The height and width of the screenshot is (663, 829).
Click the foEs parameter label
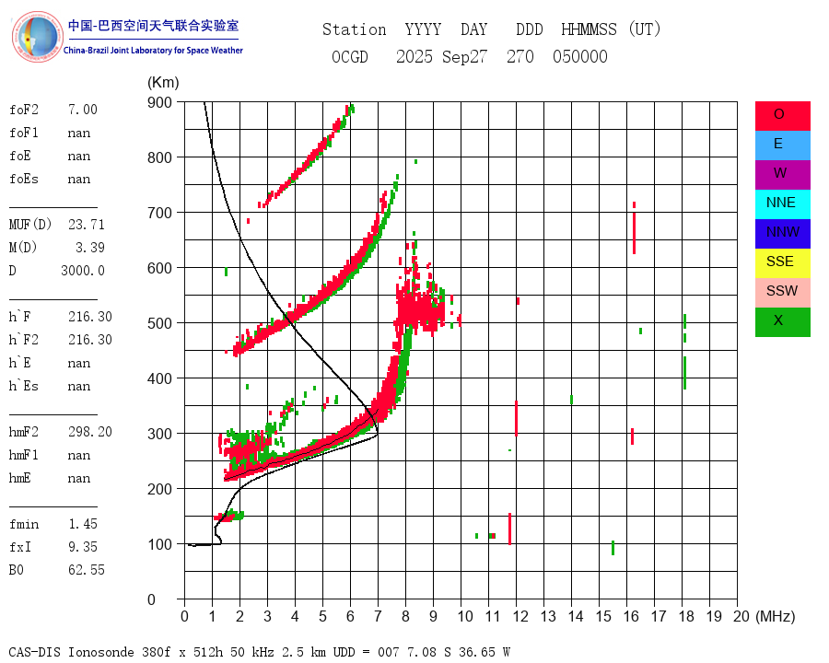(x=24, y=180)
